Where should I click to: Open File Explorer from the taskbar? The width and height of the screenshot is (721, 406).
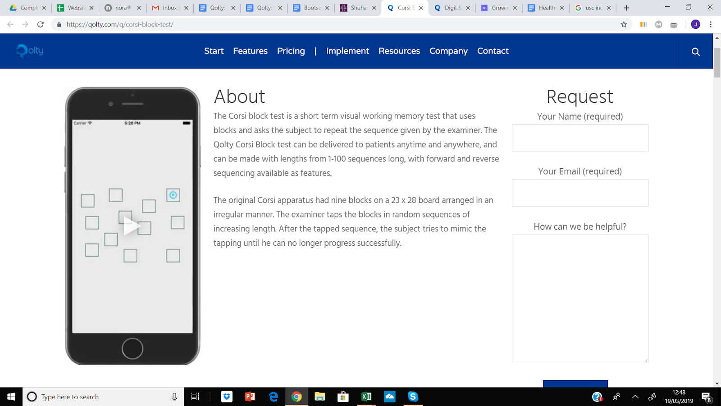click(319, 397)
